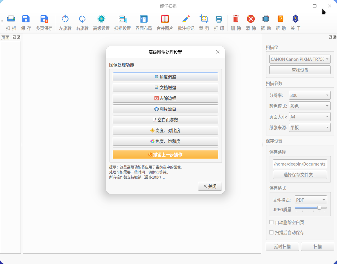337x264 pixels.
Task: Choose 图片漂白 in the dialog
Action: pyautogui.click(x=166, y=109)
